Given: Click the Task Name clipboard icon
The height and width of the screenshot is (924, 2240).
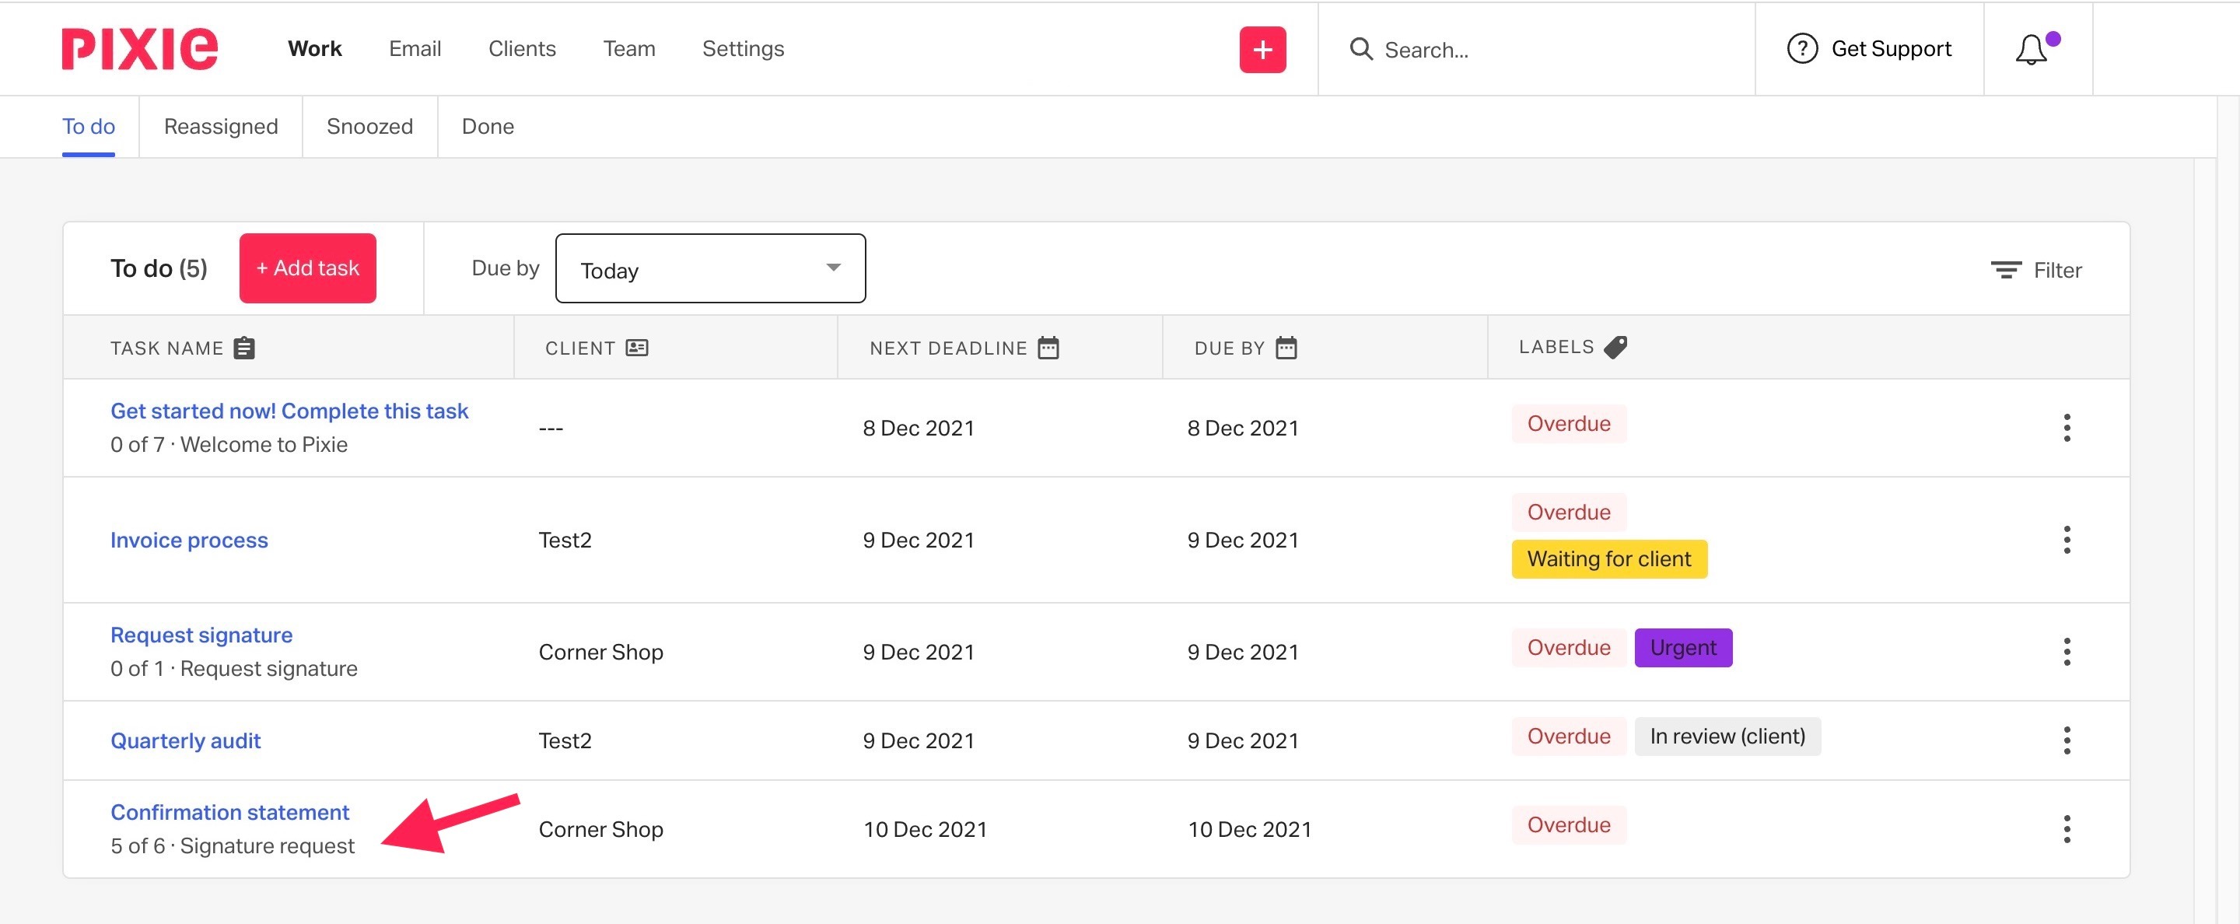Looking at the screenshot, I should point(244,348).
